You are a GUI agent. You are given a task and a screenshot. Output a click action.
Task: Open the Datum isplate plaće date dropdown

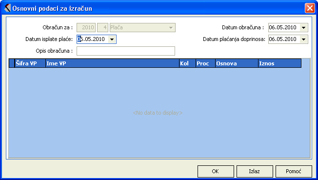pos(112,40)
